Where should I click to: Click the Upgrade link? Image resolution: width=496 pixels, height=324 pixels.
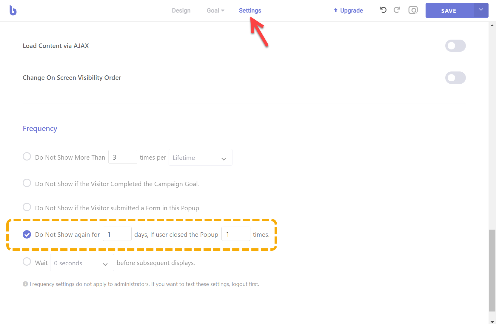(349, 10)
